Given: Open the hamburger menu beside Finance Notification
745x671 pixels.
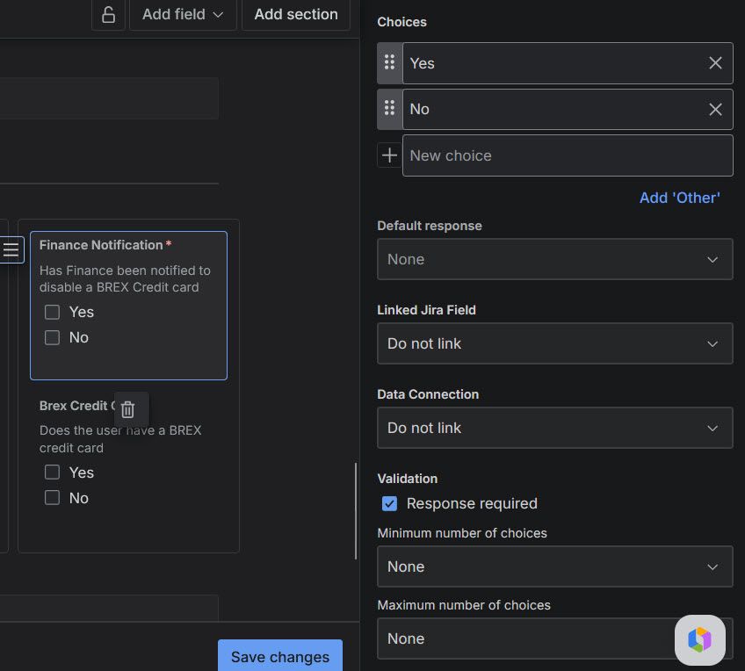Looking at the screenshot, I should pos(11,249).
